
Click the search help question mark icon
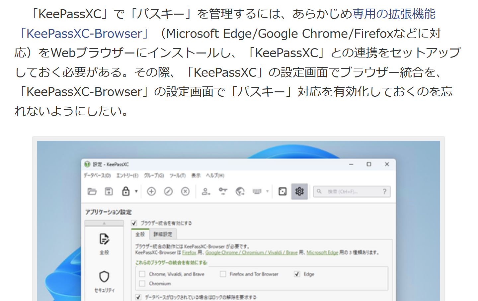point(384,192)
